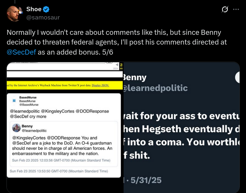
Task: Click the @BasedMurse handle text
Action: 29,105
